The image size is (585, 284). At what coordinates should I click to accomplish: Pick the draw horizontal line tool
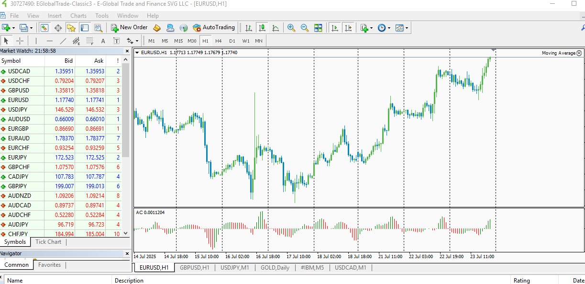[x=49, y=41]
